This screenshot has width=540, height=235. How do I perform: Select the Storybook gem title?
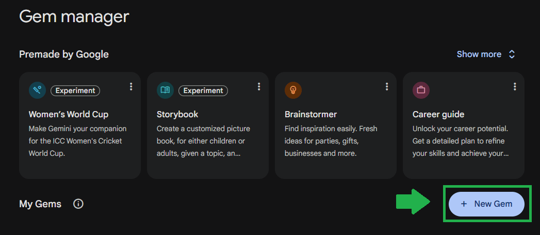[177, 114]
